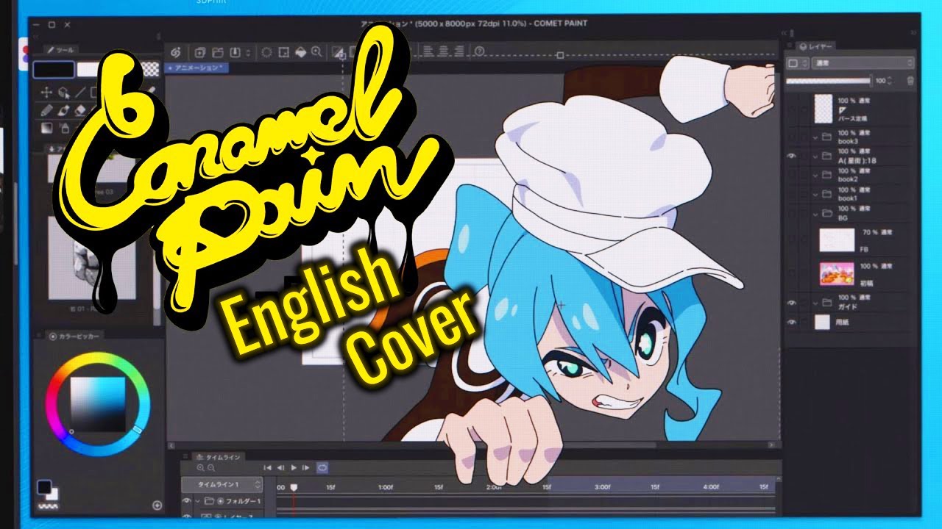
Task: Select the パース定規 layer
Action: click(851, 109)
